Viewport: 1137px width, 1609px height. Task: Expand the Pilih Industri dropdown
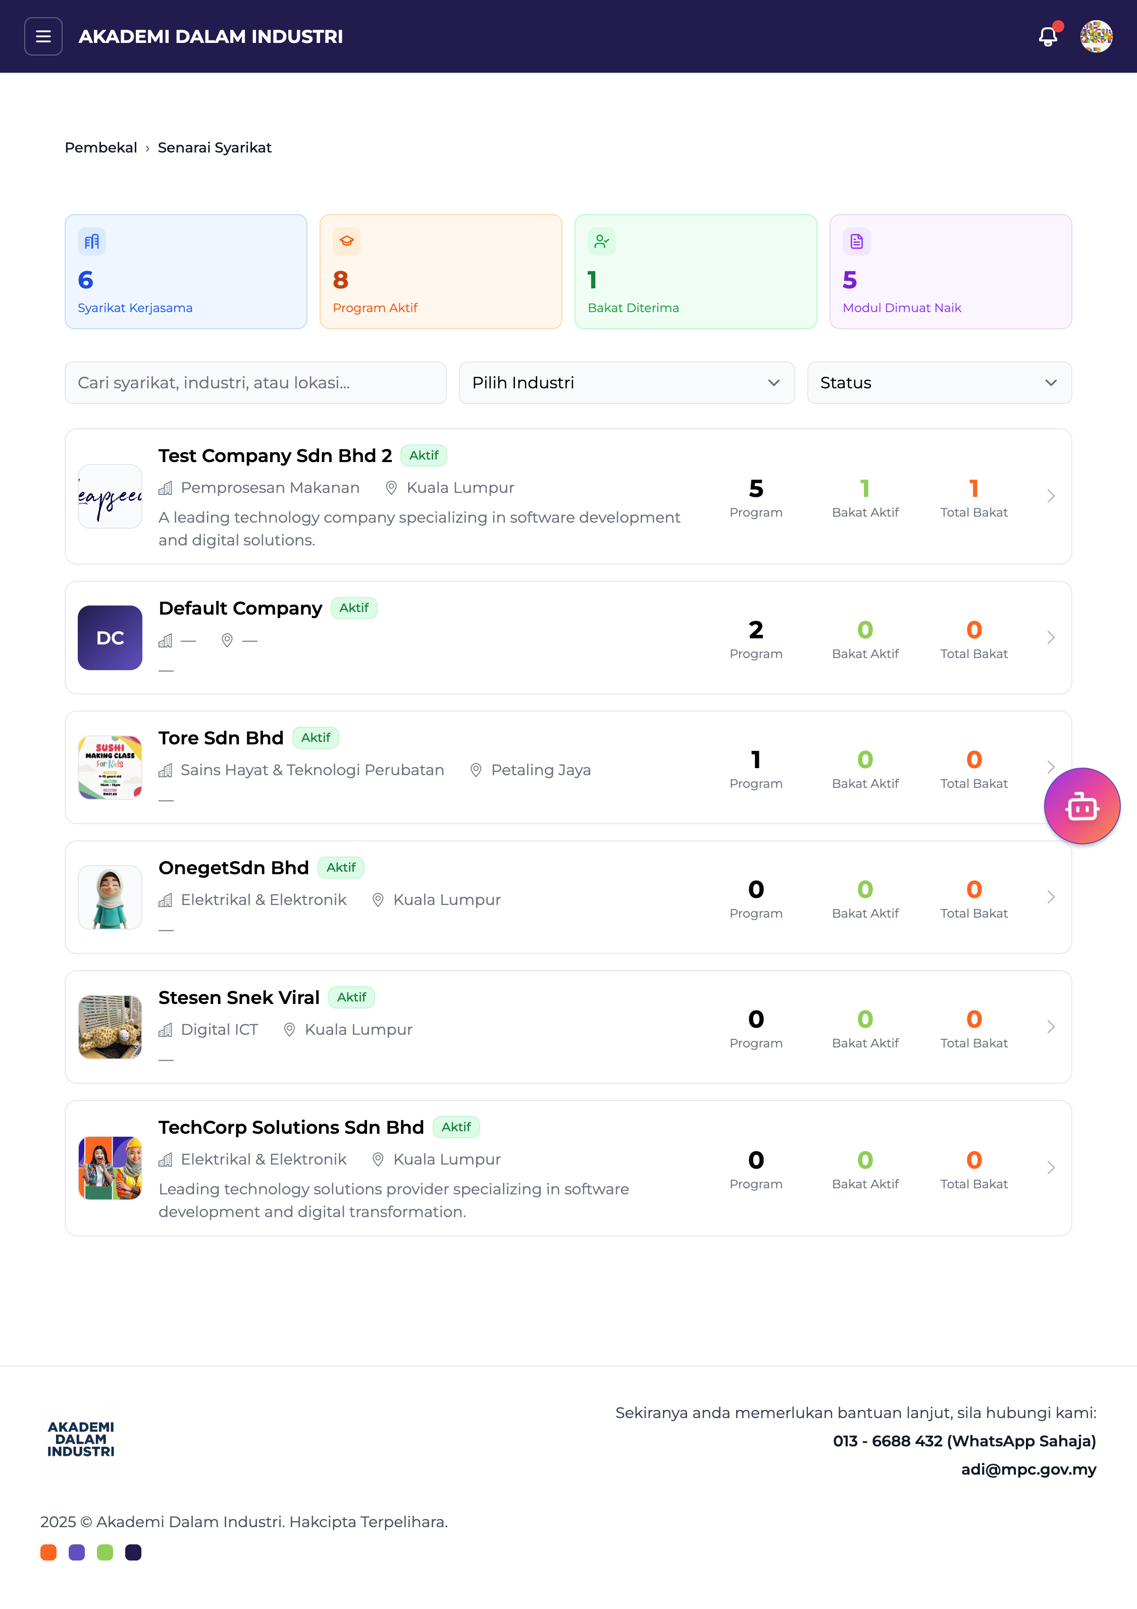click(626, 383)
